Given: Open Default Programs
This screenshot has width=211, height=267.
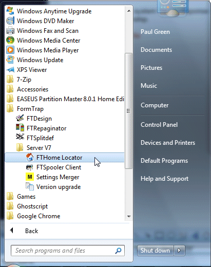Looking at the screenshot, I should click(x=164, y=161).
